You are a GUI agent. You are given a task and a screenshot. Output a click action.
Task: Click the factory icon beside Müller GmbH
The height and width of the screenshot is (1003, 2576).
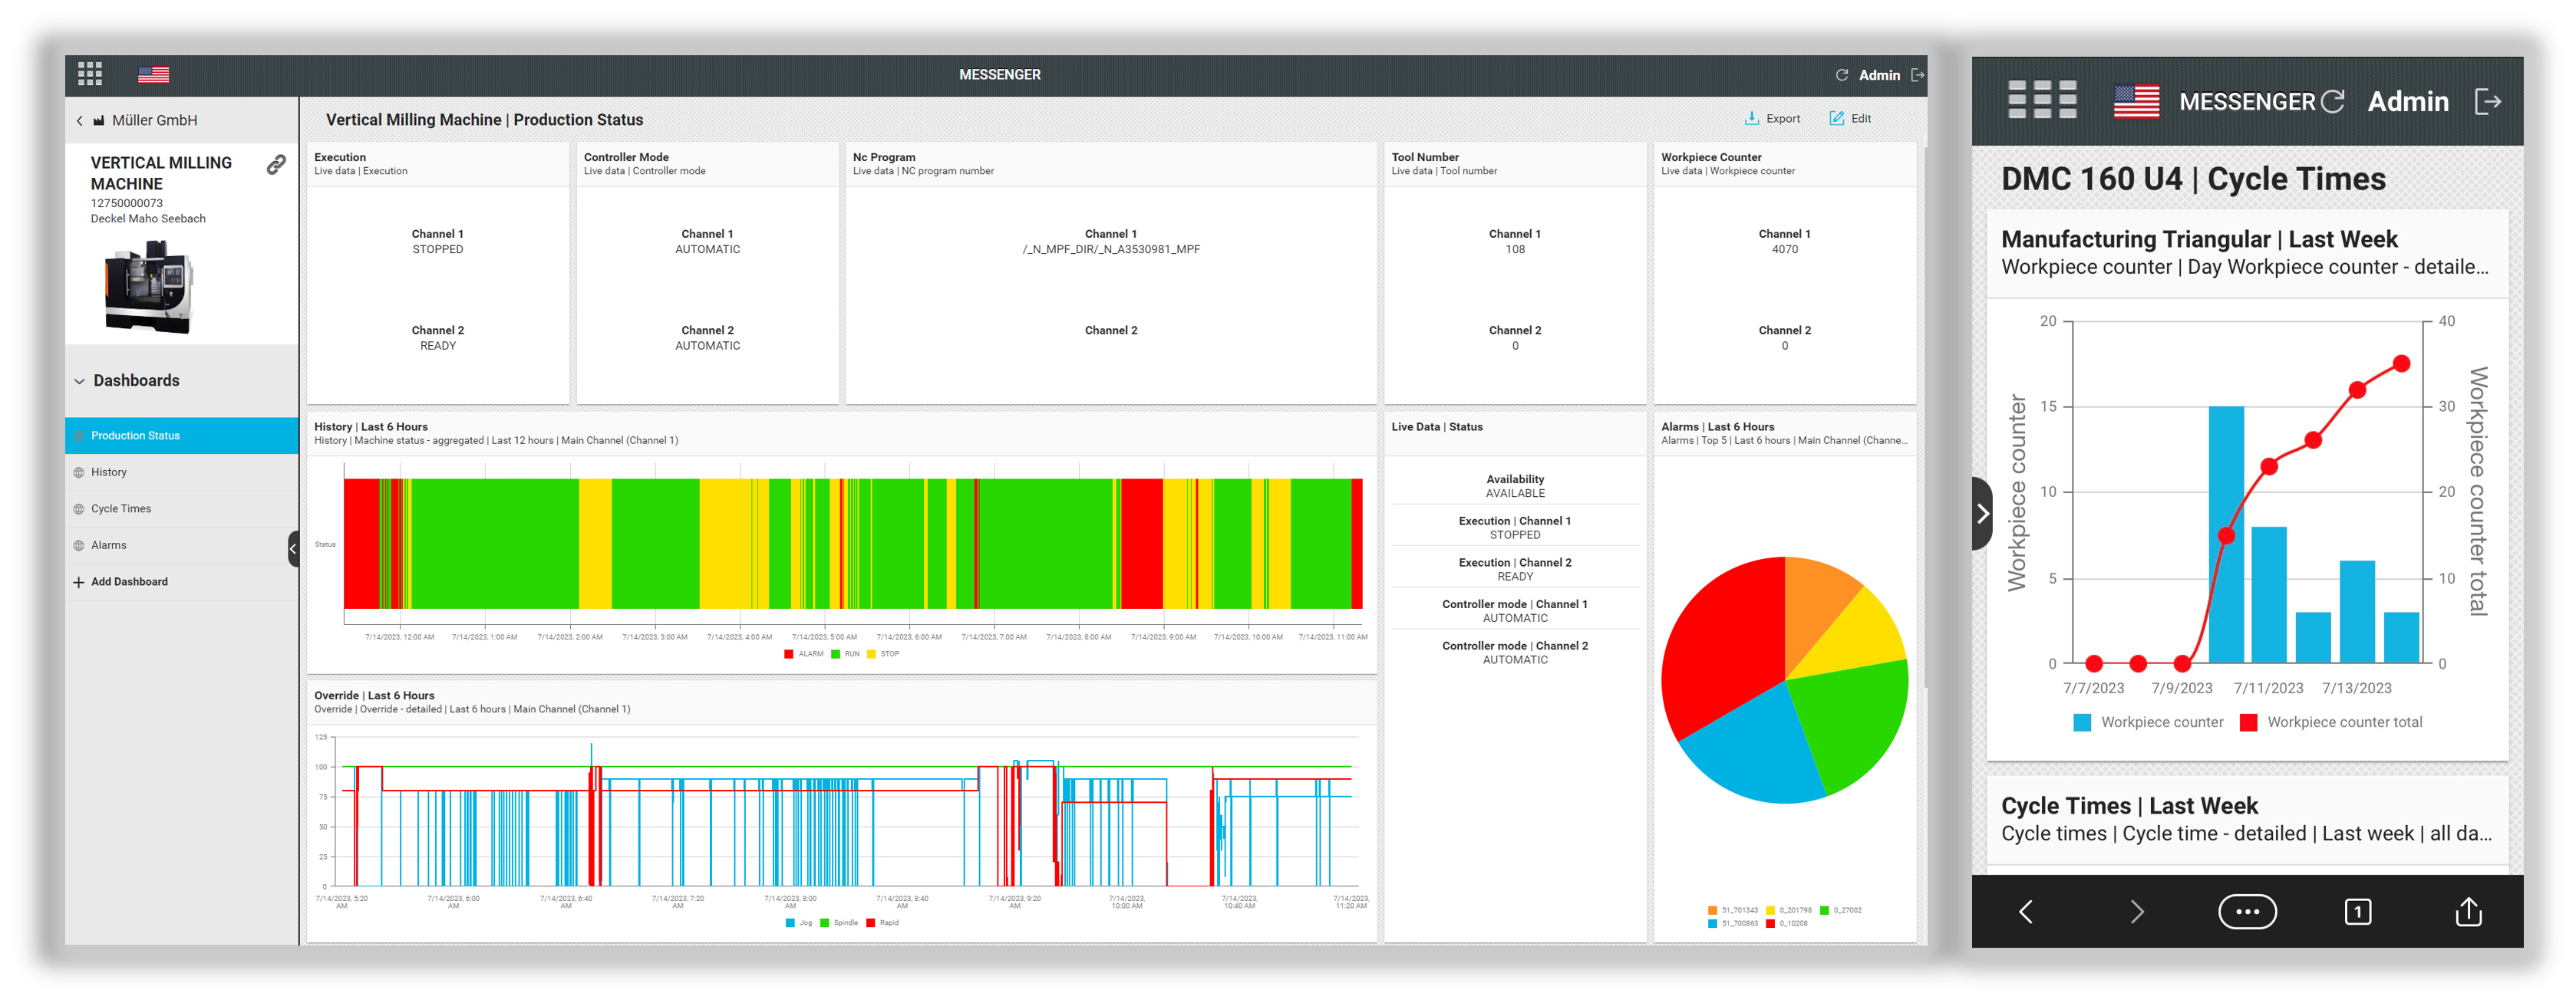[99, 121]
